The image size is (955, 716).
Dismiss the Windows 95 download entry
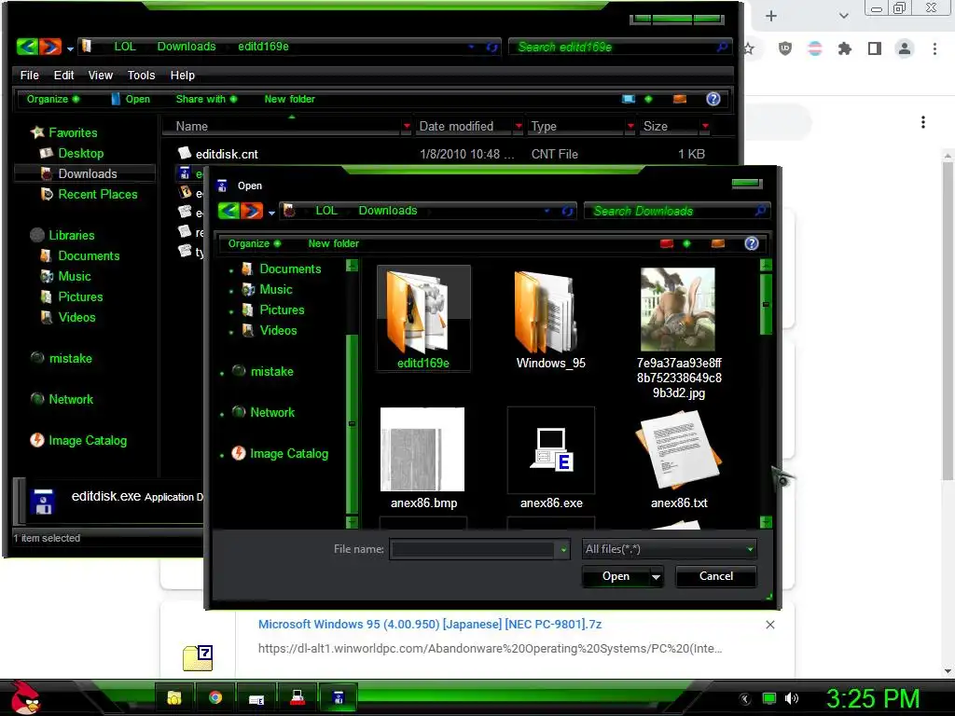coord(769,625)
